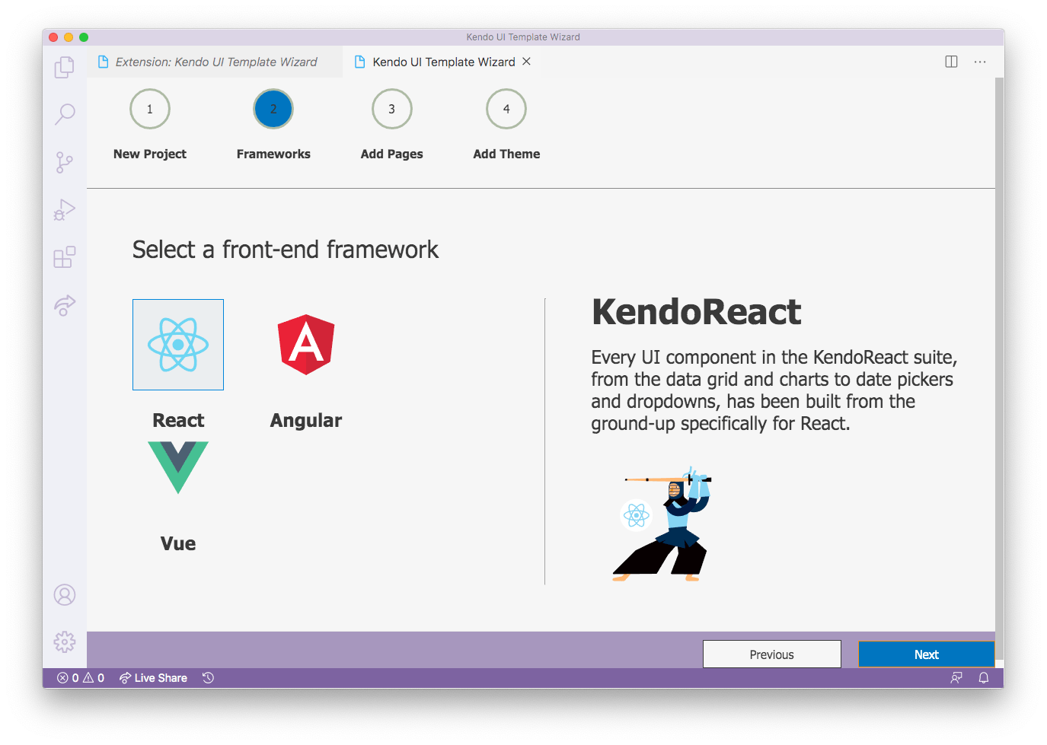Open the Manage settings gear icon
The height and width of the screenshot is (745, 1047).
pyautogui.click(x=65, y=642)
